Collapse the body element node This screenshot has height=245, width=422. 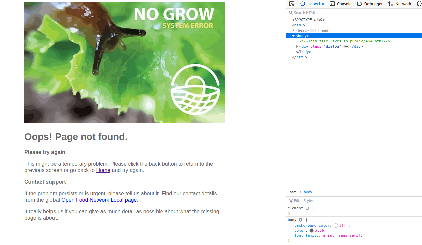pyautogui.click(x=293, y=36)
